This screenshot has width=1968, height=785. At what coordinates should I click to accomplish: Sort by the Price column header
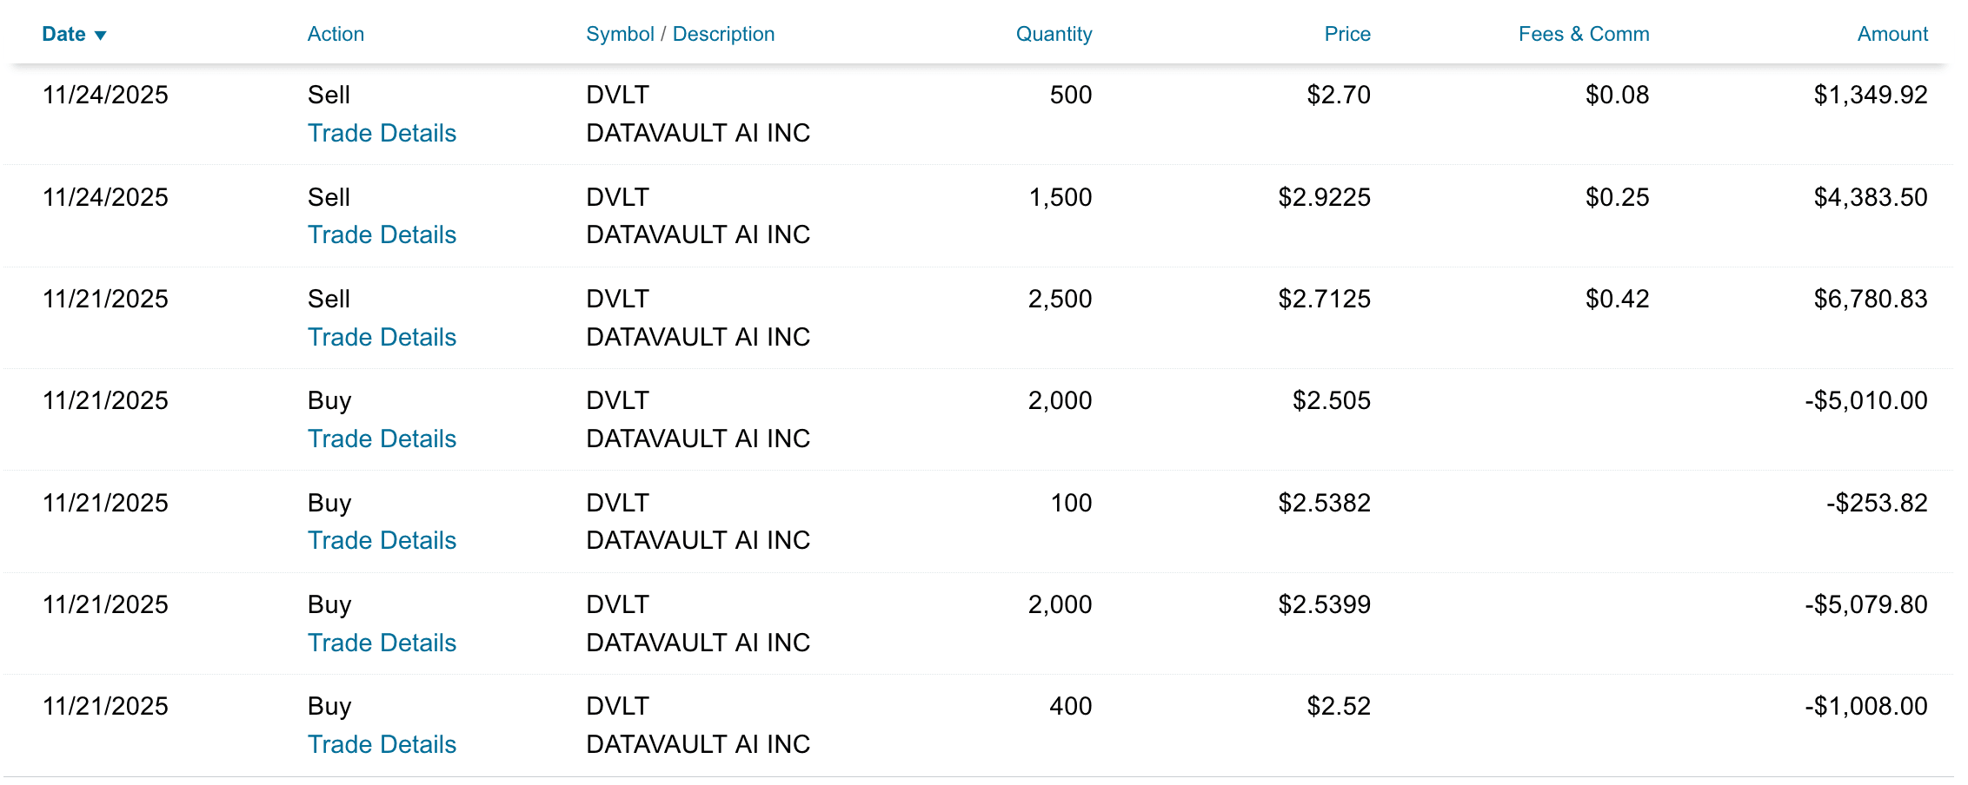1346,35
